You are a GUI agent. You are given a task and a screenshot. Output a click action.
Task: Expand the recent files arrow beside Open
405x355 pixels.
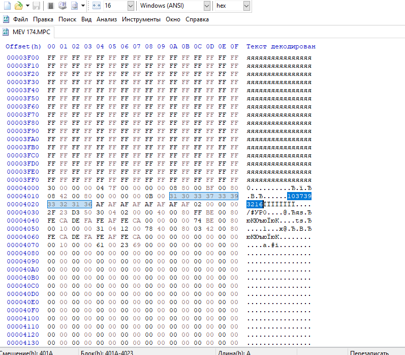(27, 6)
